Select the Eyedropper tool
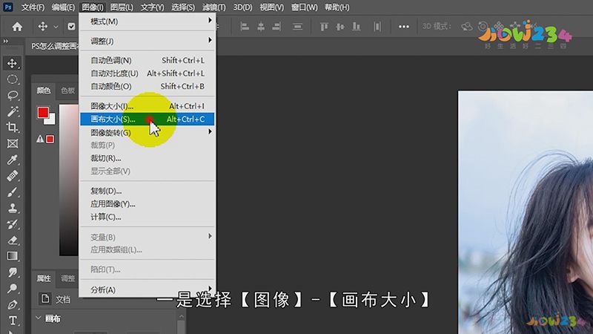Screen dimensions: 593x334 pyautogui.click(x=12, y=160)
